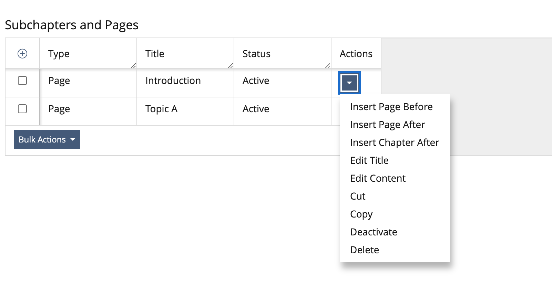Image resolution: width=552 pixels, height=307 pixels.
Task: Choose Copy from the actions menu
Action: coord(361,214)
